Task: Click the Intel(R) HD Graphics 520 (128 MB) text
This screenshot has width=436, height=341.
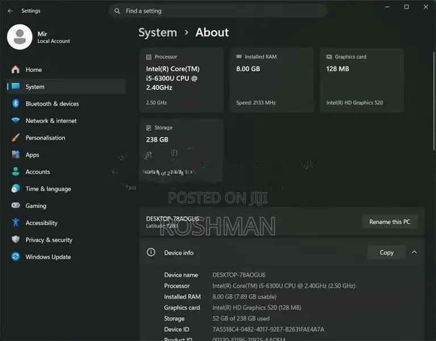Action: pyautogui.click(x=256, y=307)
